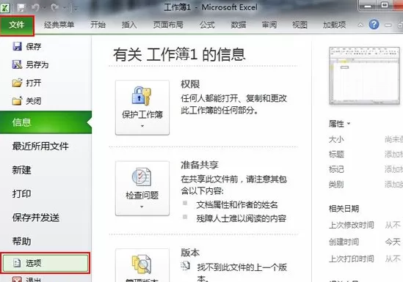Select the 信息 backstage section
The height and width of the screenshot is (282, 403).
46,122
